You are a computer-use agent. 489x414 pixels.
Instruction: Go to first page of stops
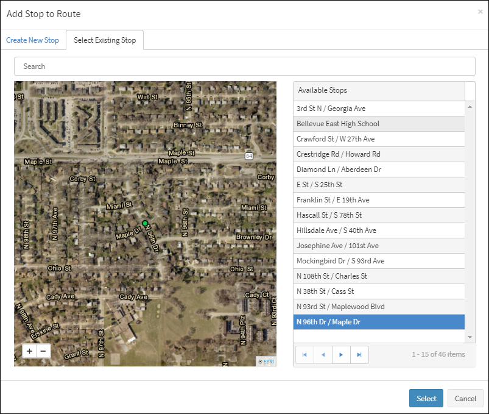click(304, 354)
